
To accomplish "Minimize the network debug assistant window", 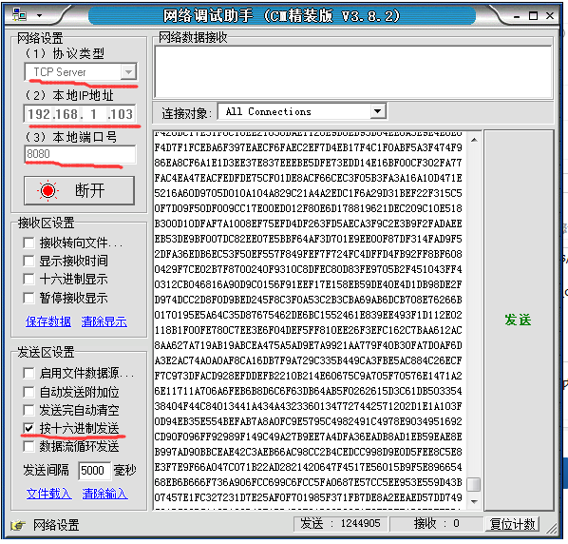I will tap(517, 16).
